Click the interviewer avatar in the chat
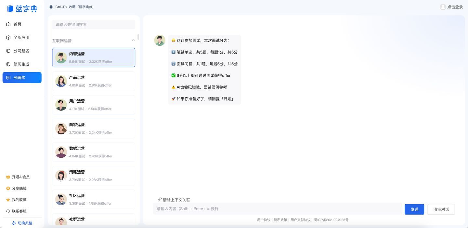This screenshot has height=228, width=468. click(x=160, y=40)
